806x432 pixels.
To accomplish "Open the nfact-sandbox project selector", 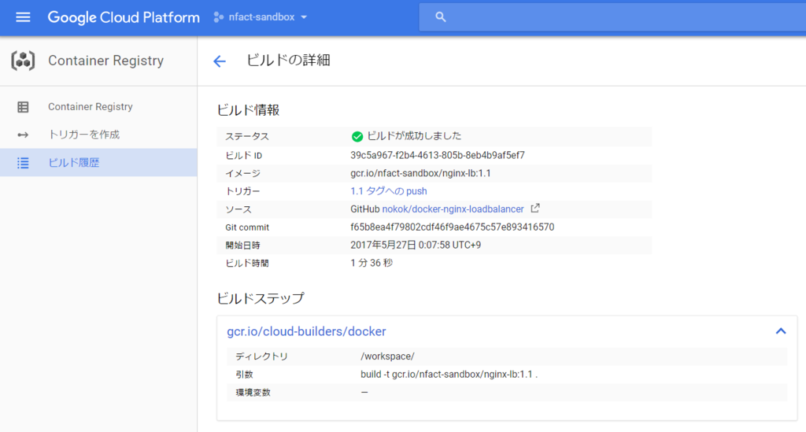I will (261, 17).
